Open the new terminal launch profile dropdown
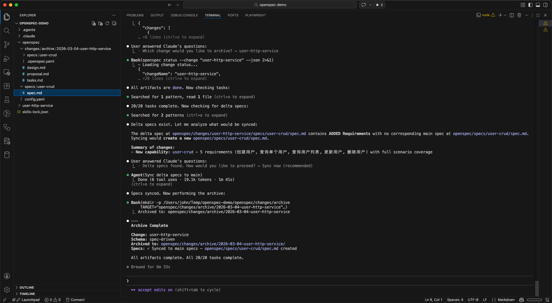 505,15
